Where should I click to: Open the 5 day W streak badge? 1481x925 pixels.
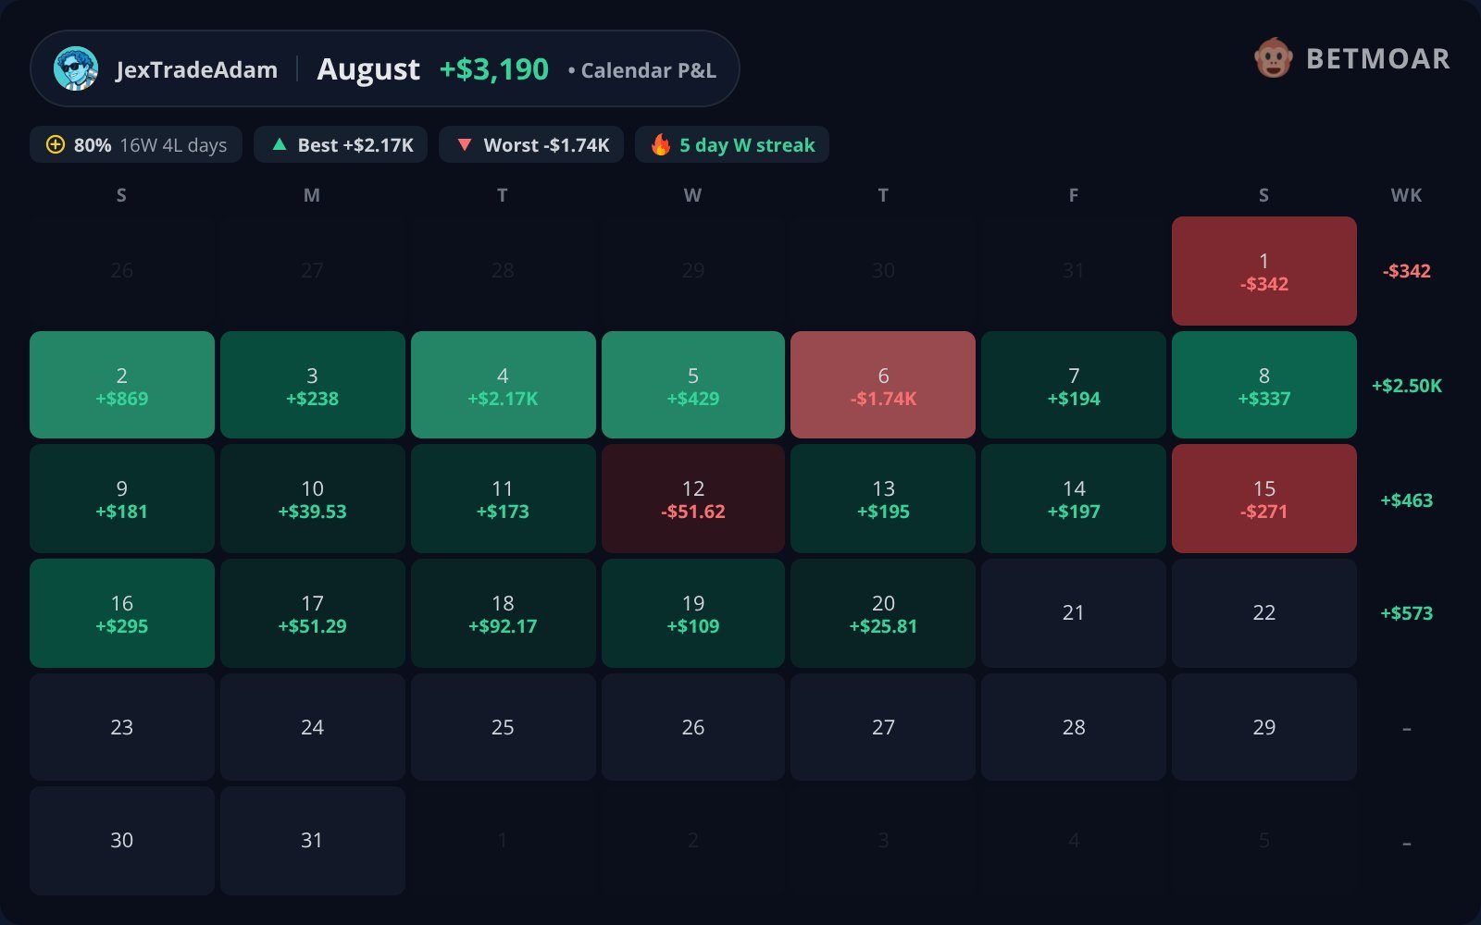tap(732, 145)
